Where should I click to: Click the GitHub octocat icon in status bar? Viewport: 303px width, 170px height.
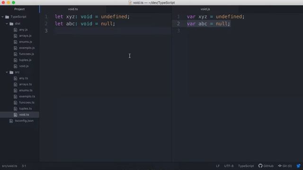[x=260, y=166]
